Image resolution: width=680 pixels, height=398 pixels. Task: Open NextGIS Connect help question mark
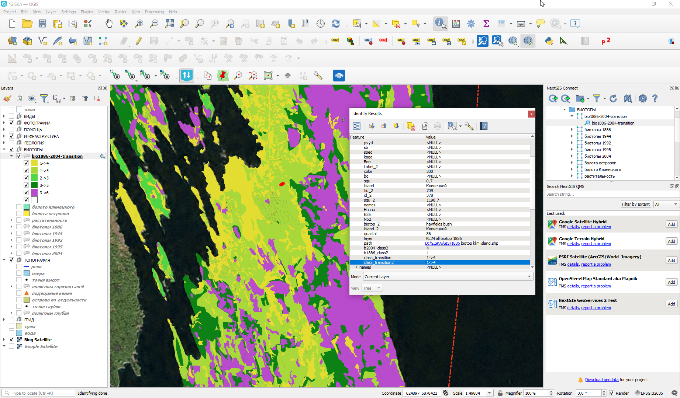(655, 98)
